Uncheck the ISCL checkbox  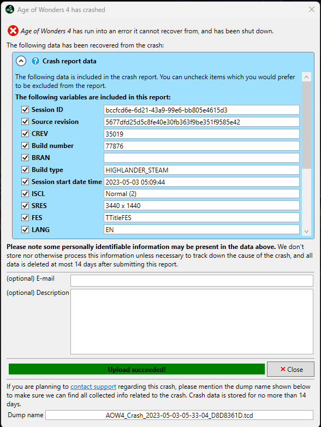pos(25,194)
